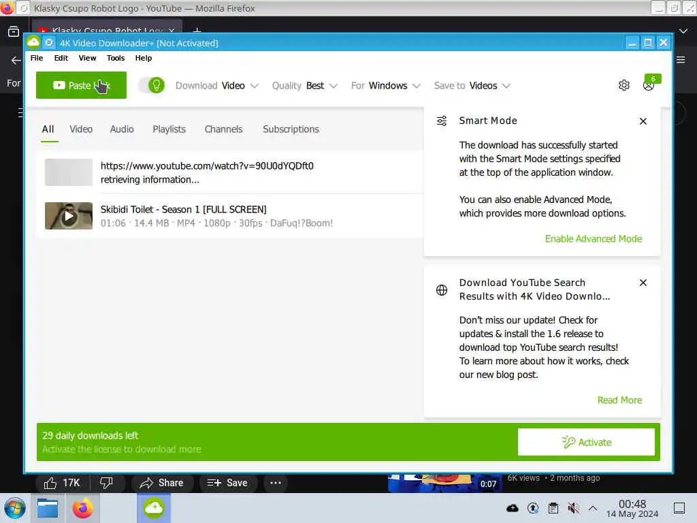697x523 pixels.
Task: Switch to the Video tab
Action: 81,129
